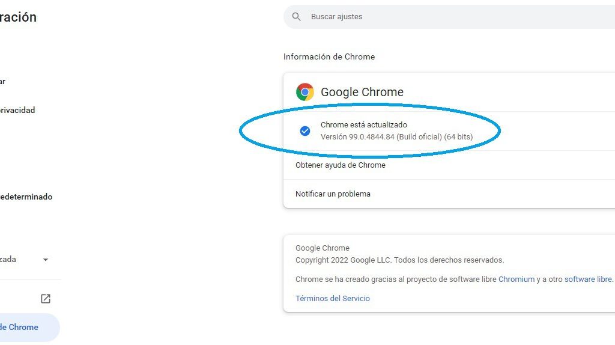Click the partially visible sidebar item ending in ar
The width and height of the screenshot is (615, 345).
click(x=3, y=82)
